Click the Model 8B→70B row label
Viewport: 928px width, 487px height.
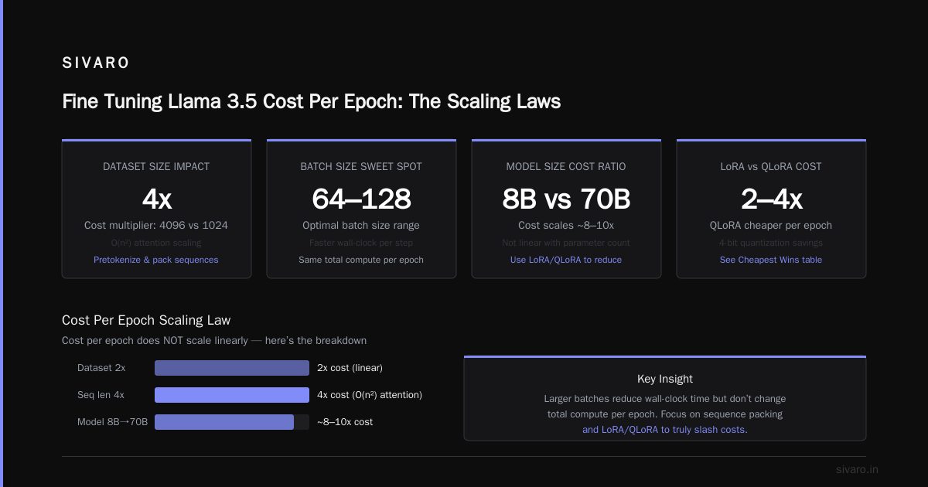112,422
